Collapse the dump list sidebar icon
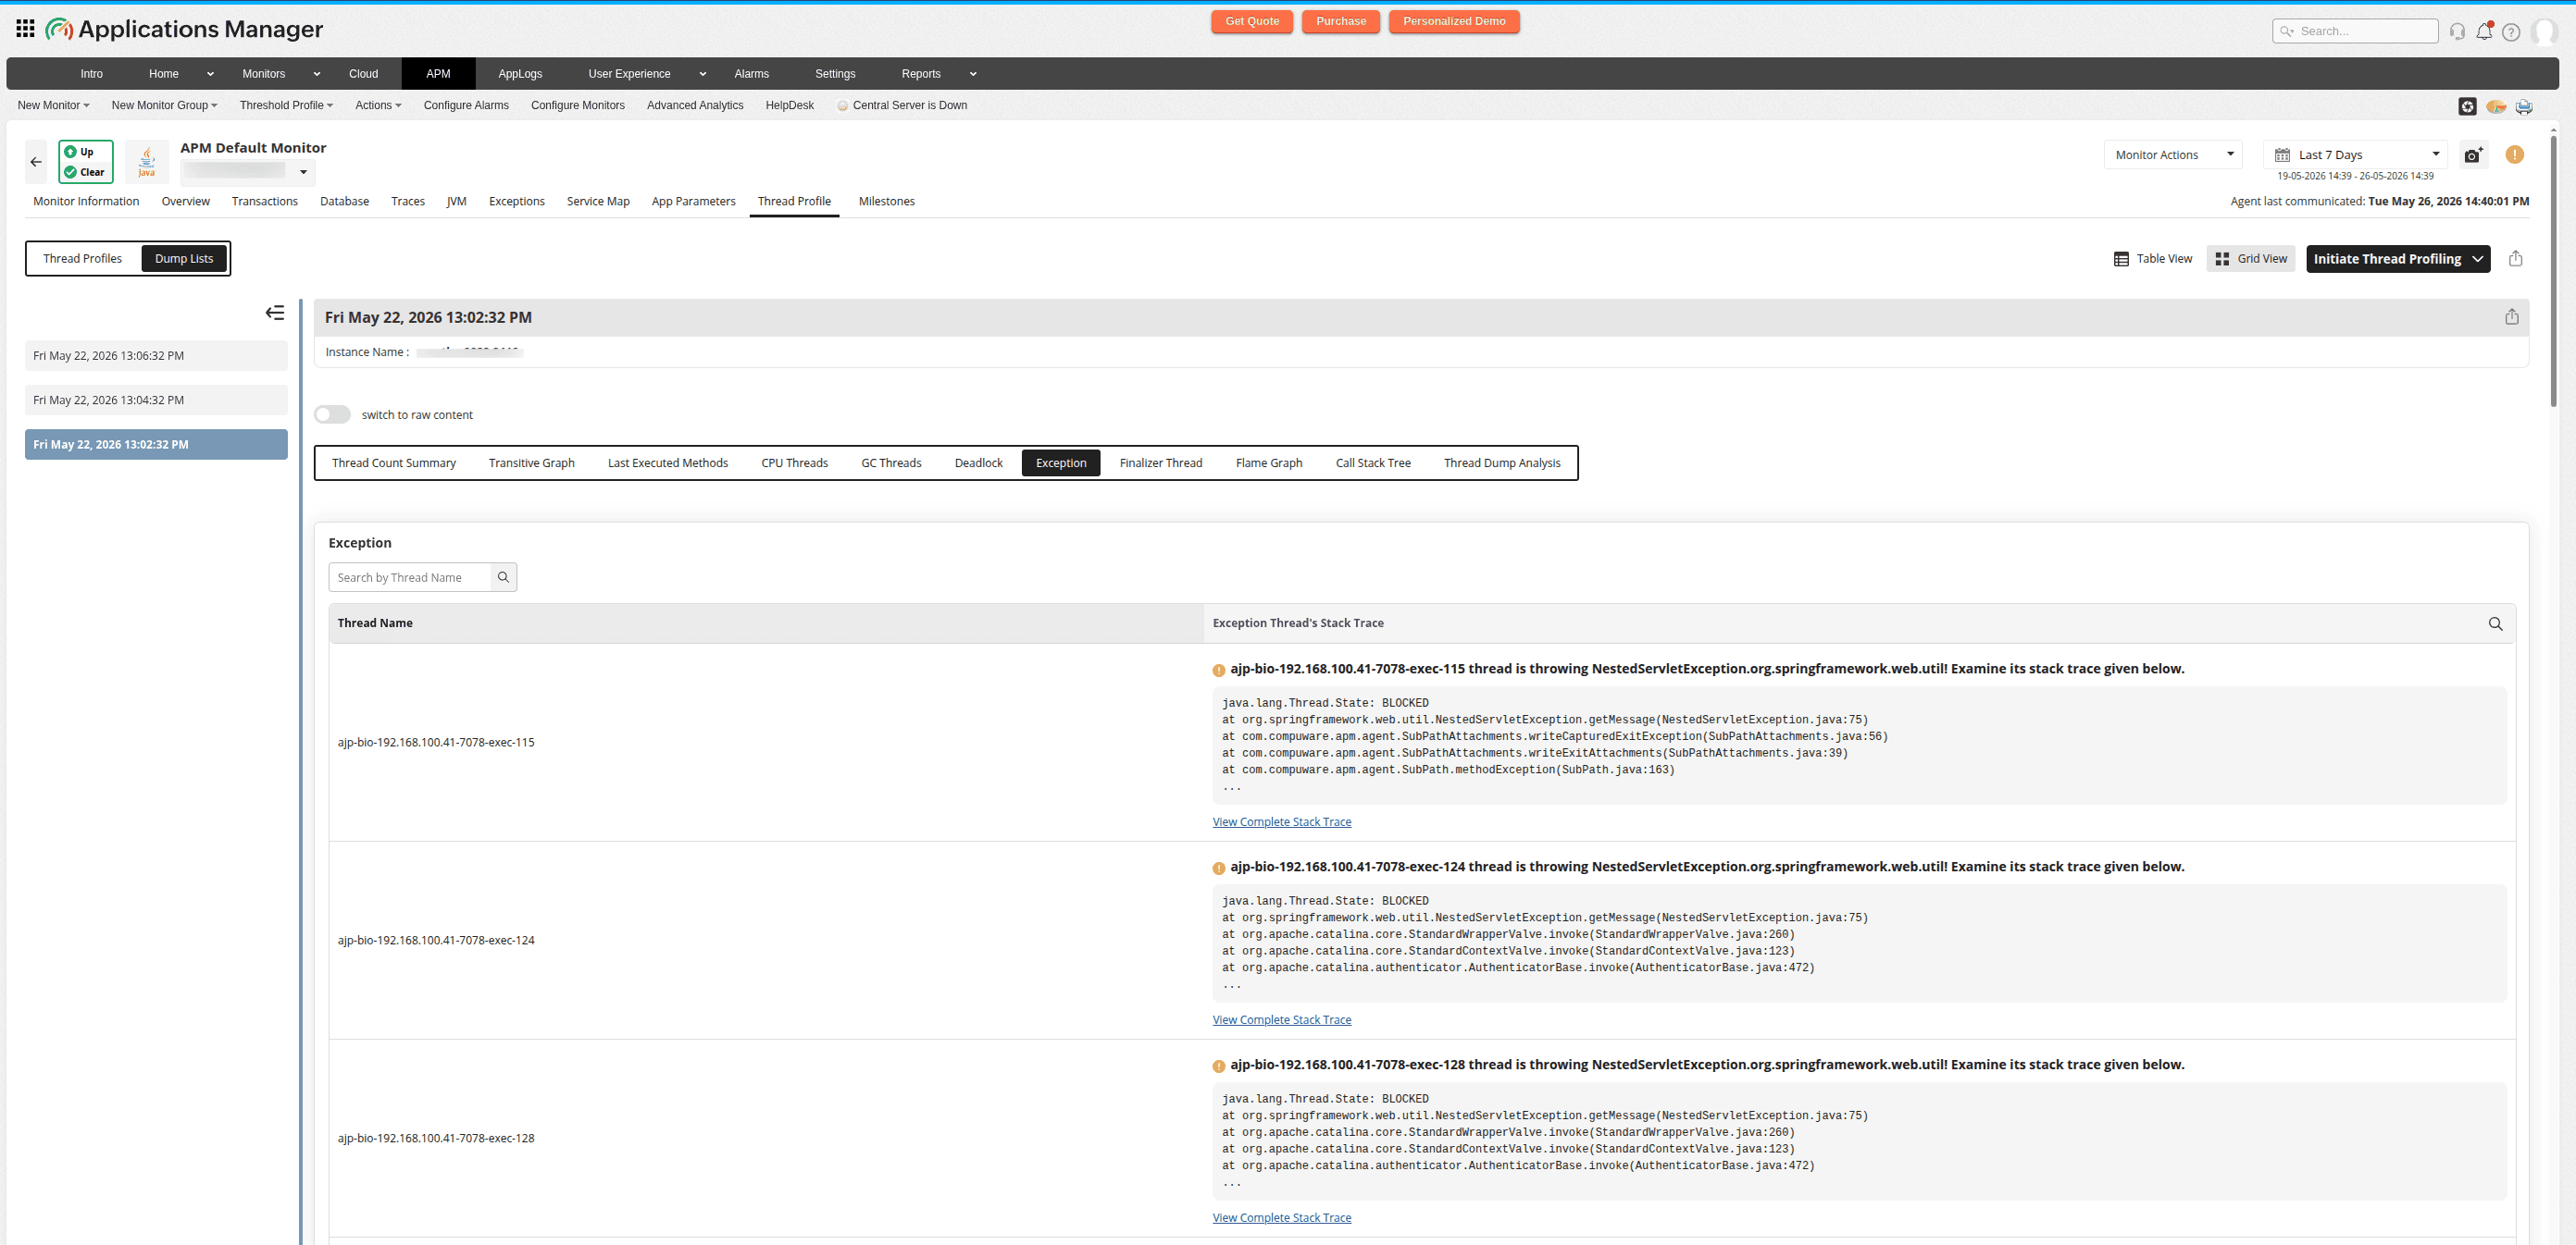This screenshot has width=2576, height=1245. [x=275, y=313]
